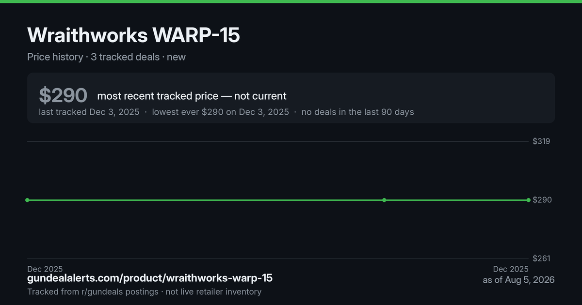Viewport: 582px width, 305px height.
Task: Click the middle data point on price line
Action: point(384,200)
